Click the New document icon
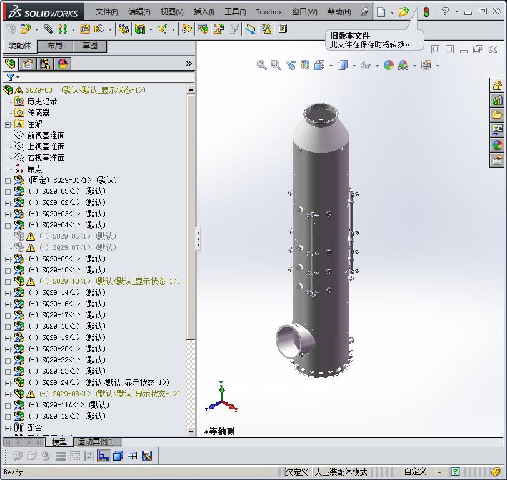 click(x=381, y=12)
